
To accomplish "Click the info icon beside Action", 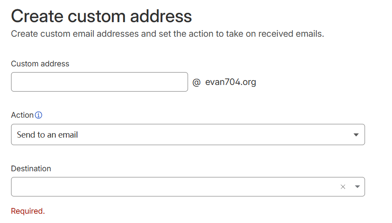I will tap(38, 115).
